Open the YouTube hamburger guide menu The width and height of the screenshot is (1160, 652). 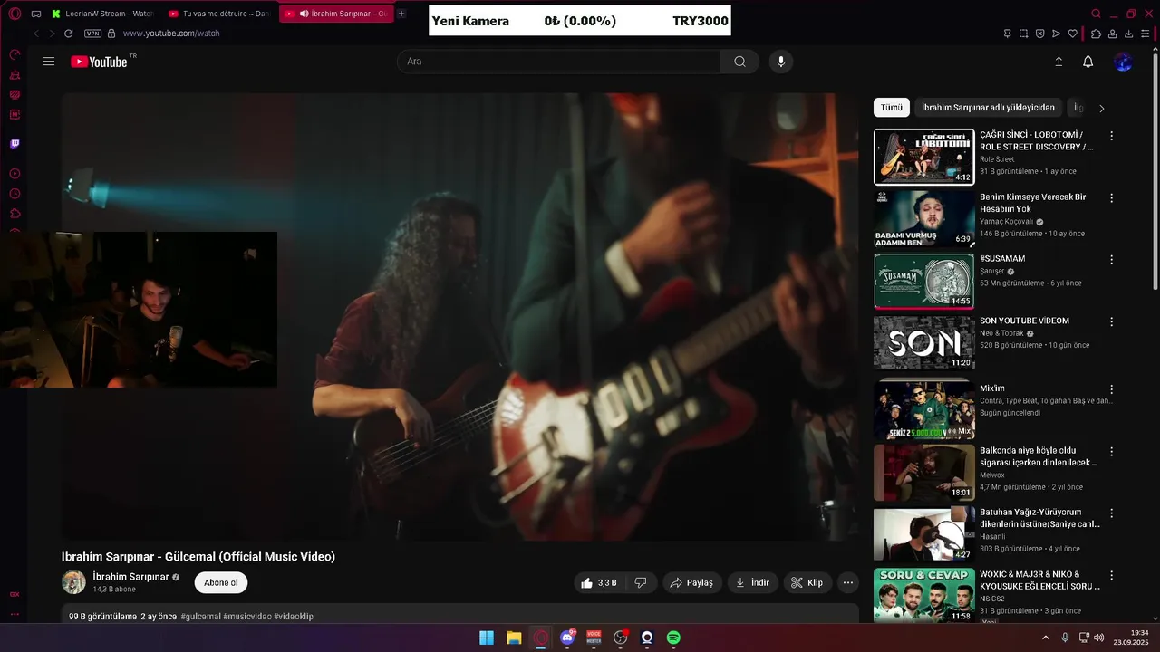(49, 62)
